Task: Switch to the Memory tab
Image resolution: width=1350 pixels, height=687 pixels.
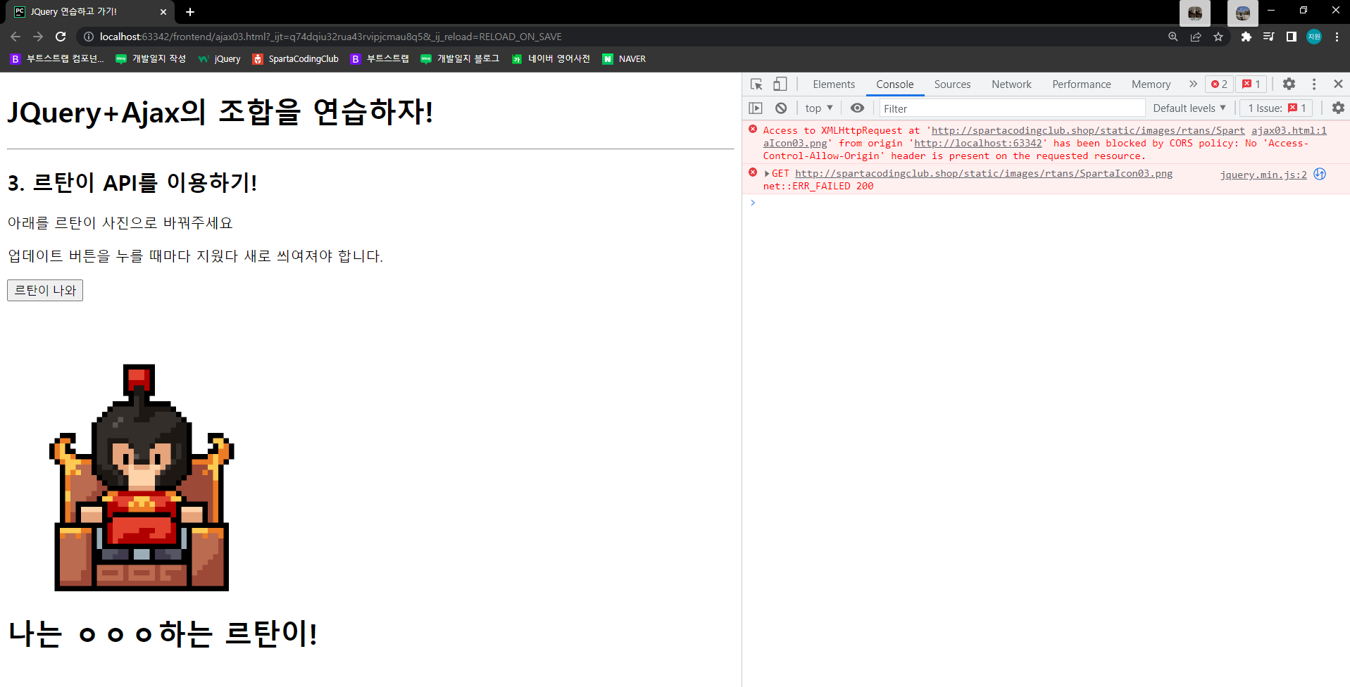Action: click(x=1151, y=84)
